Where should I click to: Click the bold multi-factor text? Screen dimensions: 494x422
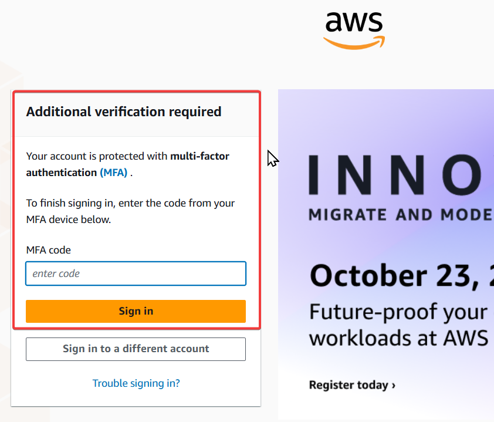[199, 157]
